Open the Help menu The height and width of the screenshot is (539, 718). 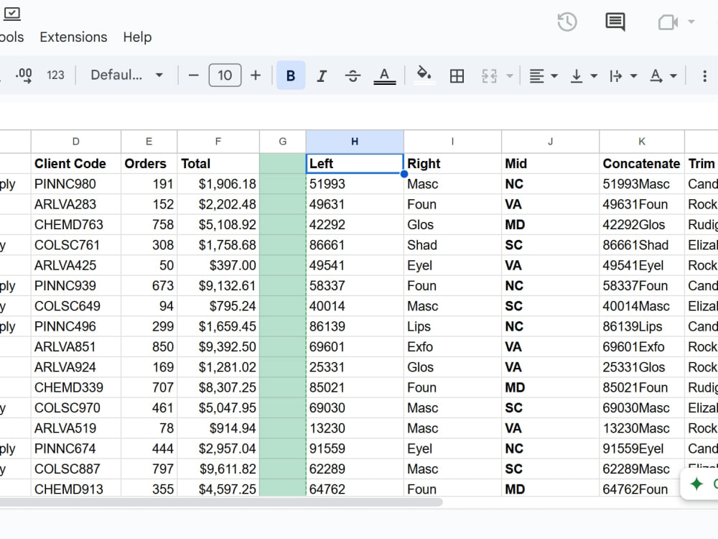[x=137, y=37]
